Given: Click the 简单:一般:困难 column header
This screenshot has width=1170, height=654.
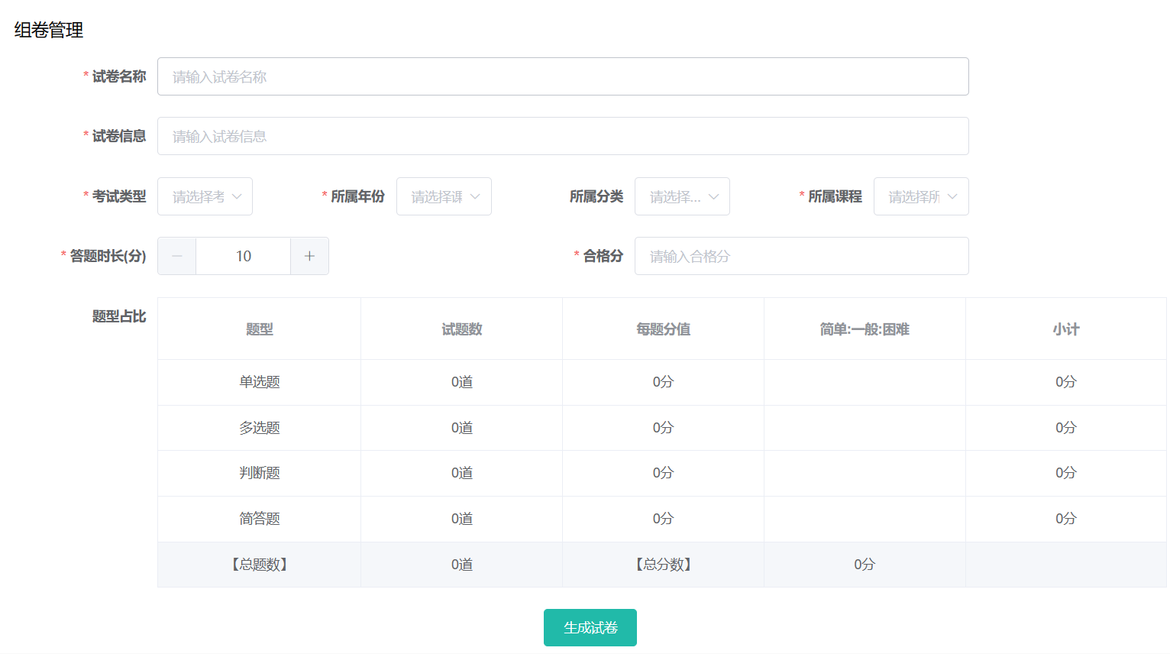Looking at the screenshot, I should [x=865, y=329].
